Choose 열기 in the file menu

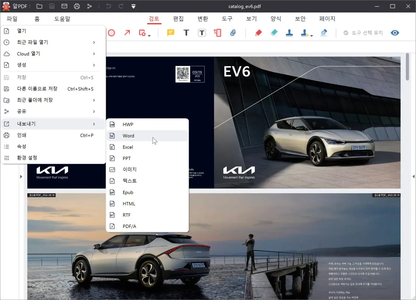[53, 31]
